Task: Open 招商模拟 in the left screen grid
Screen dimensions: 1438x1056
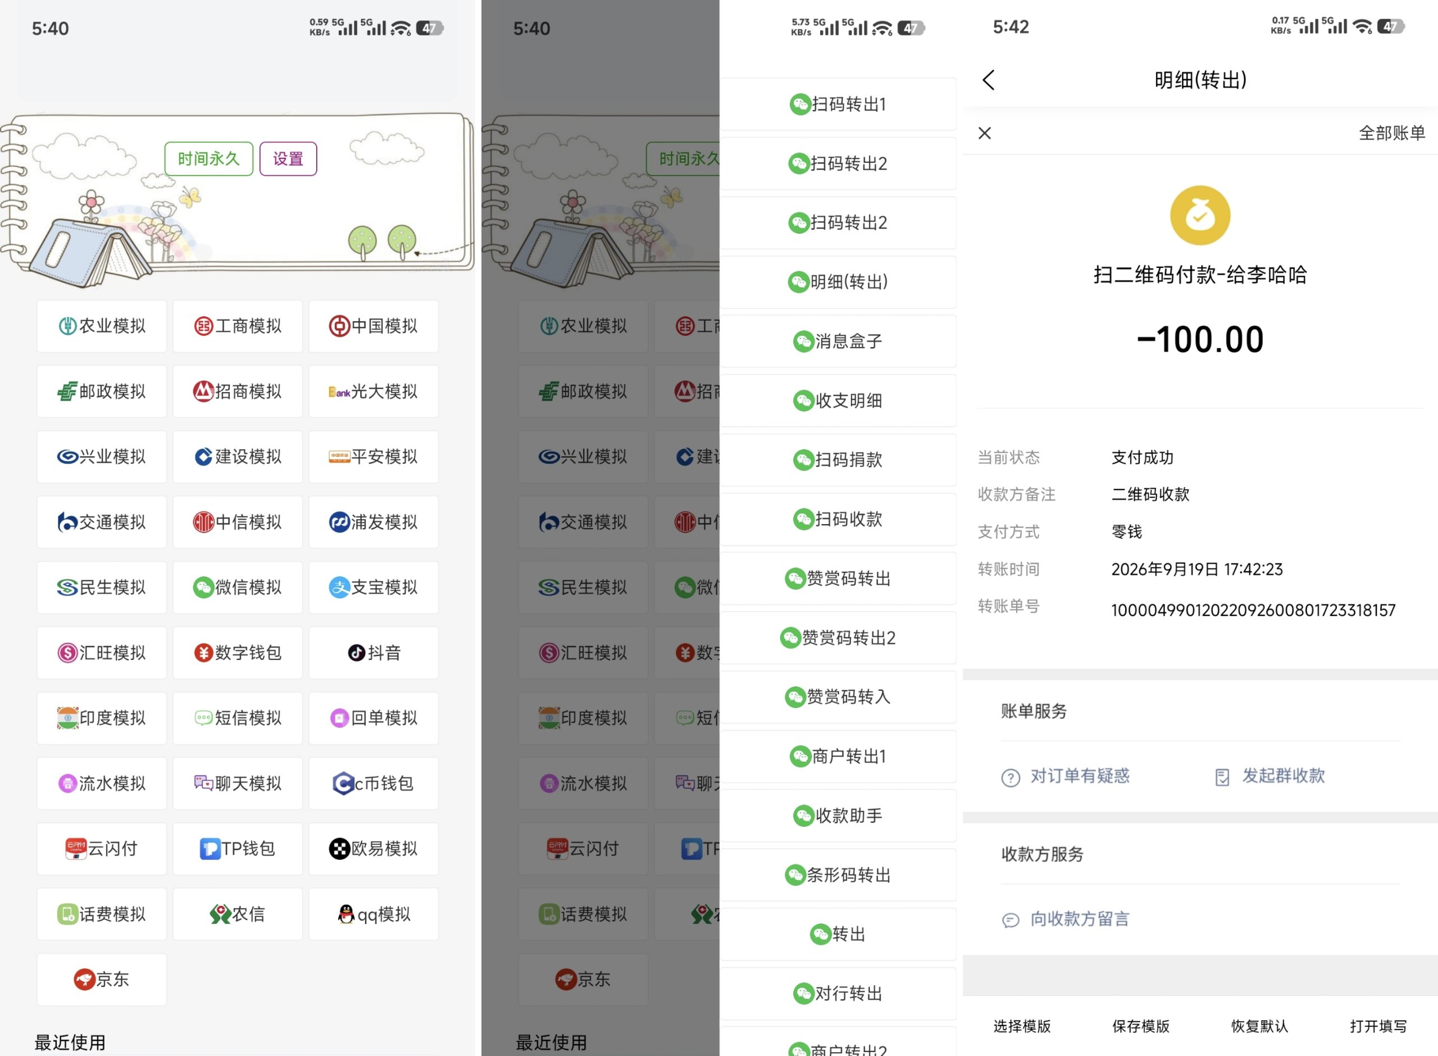Action: [x=238, y=391]
